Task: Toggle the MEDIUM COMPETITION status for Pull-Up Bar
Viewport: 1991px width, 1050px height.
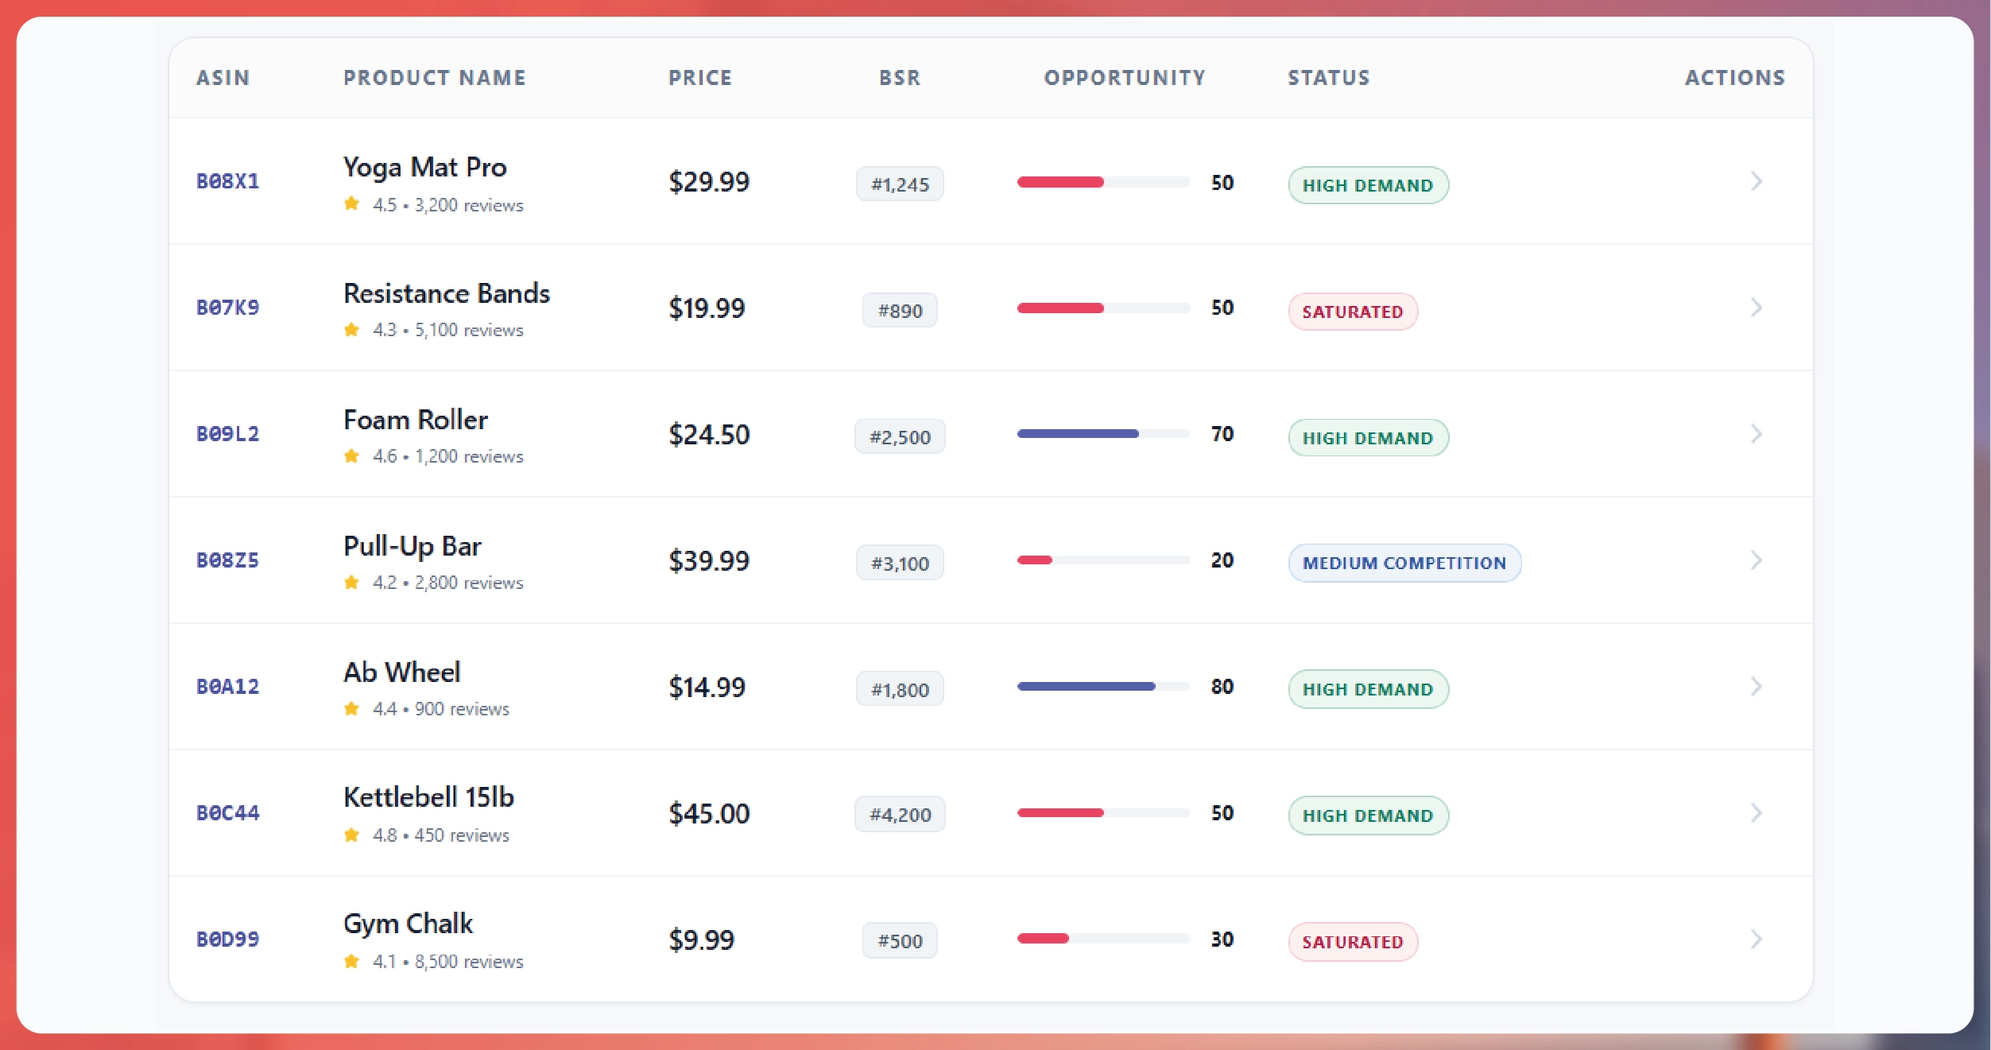Action: (x=1404, y=562)
